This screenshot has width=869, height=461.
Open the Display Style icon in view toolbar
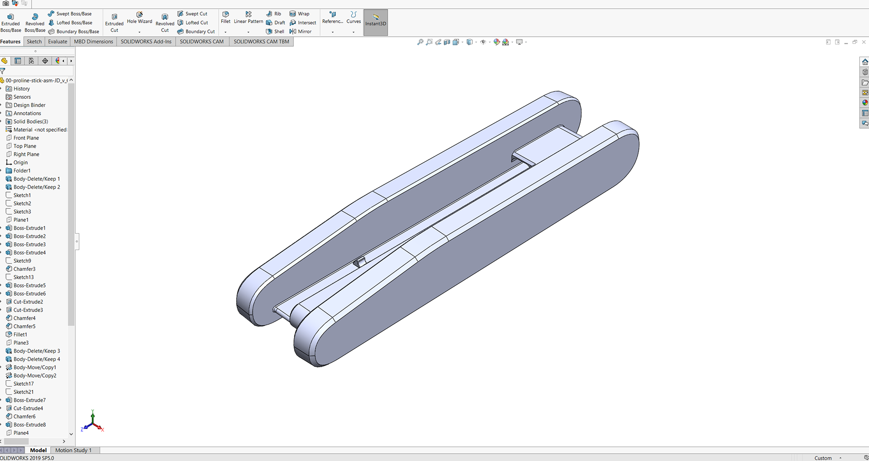[470, 42]
